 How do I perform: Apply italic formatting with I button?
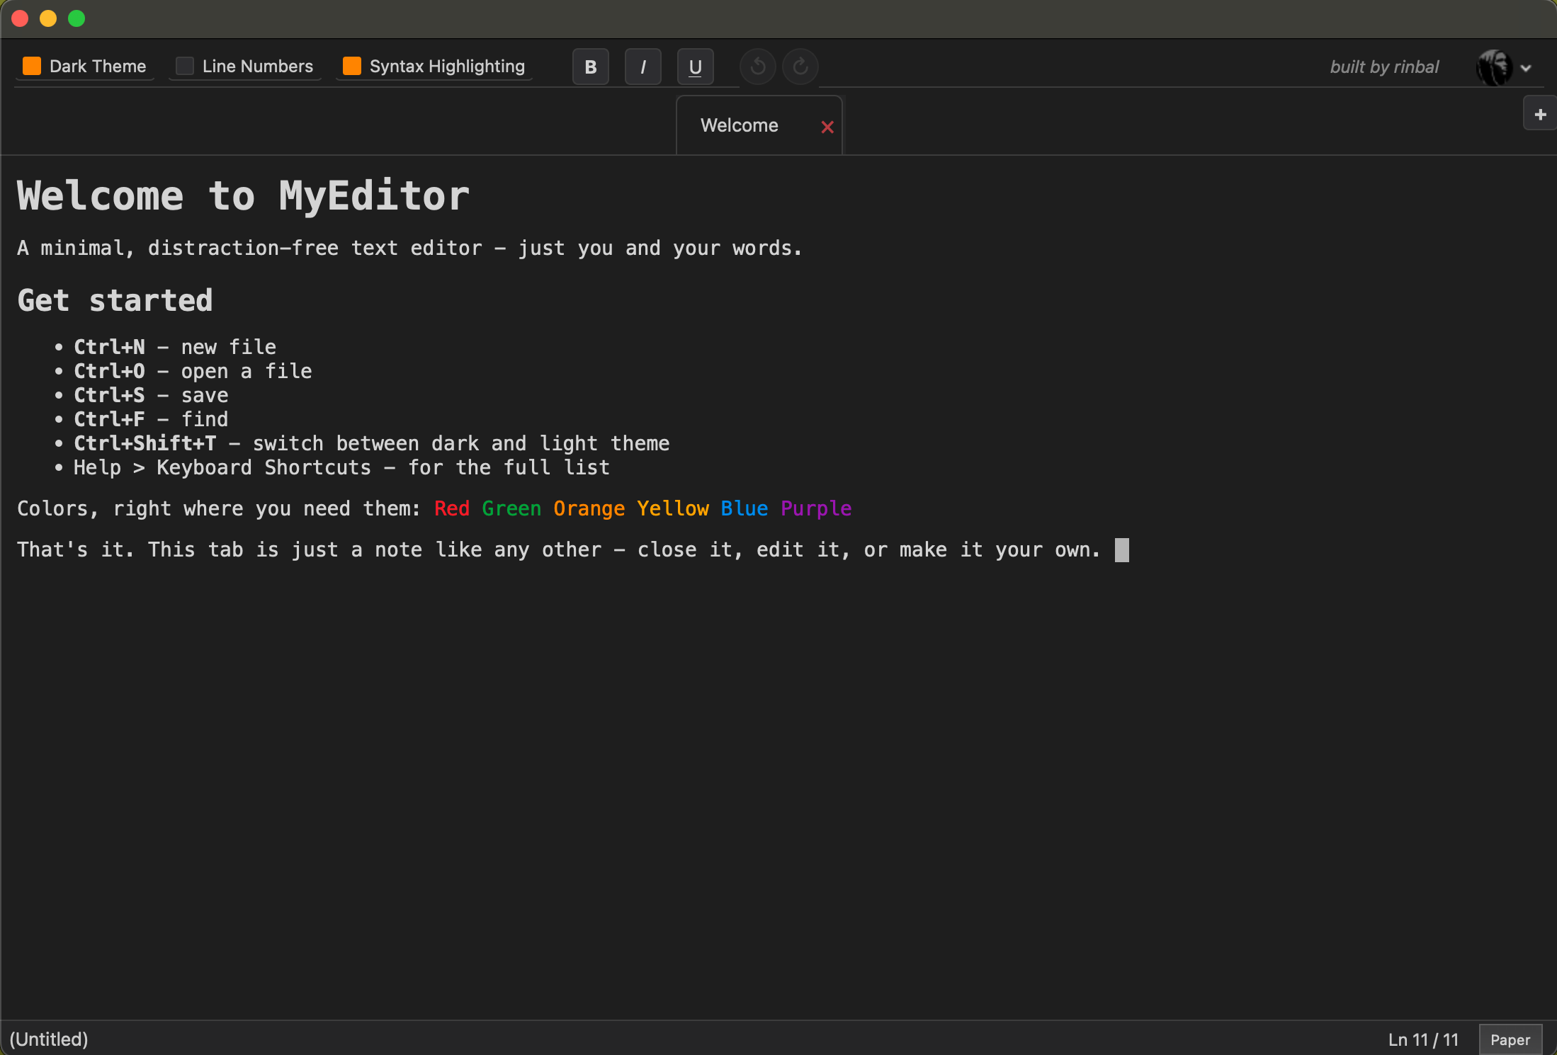point(643,67)
